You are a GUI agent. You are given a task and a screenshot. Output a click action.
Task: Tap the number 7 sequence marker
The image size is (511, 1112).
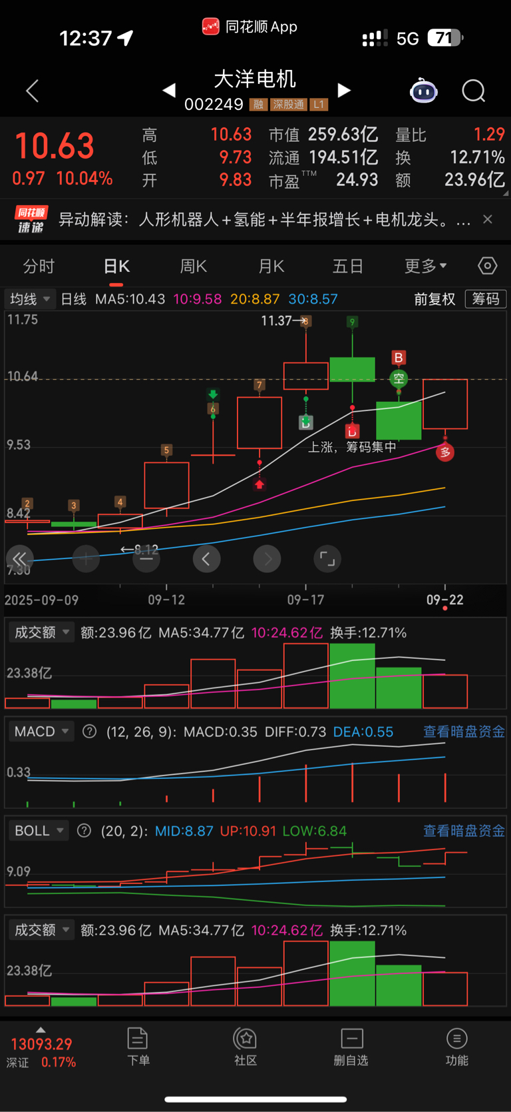(259, 385)
